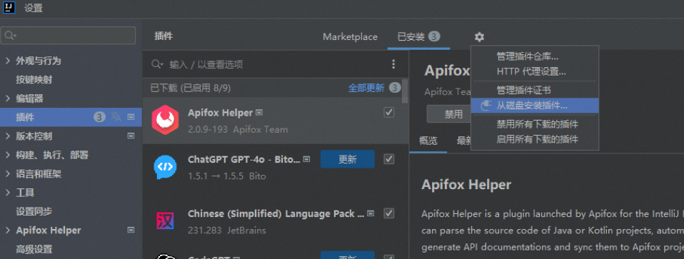Expand the 工具 settings group

click(x=7, y=193)
